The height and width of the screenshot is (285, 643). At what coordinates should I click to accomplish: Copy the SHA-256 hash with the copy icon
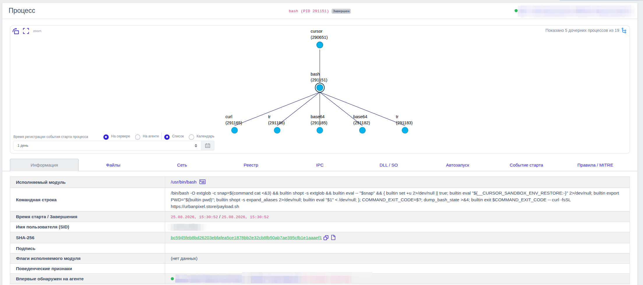coord(326,238)
